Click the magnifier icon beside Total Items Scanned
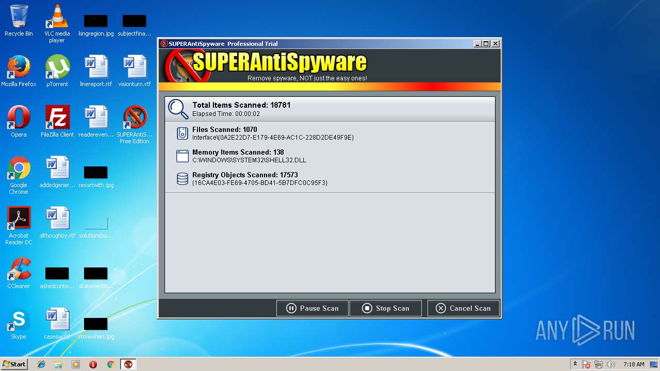 [x=178, y=109]
